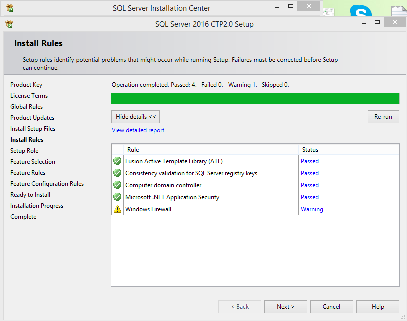The width and height of the screenshot is (407, 321).
Task: Open the Warning link for Windows Firewall
Action: click(312, 209)
